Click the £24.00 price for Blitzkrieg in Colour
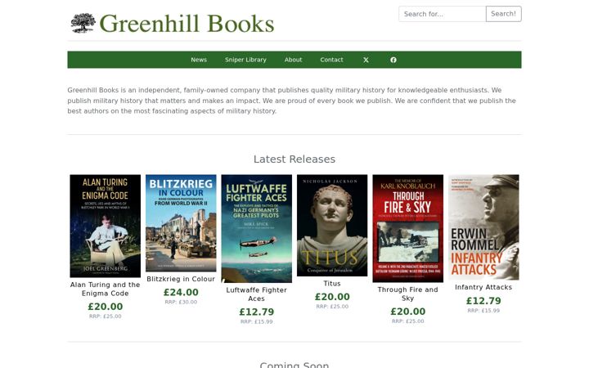 tap(181, 292)
